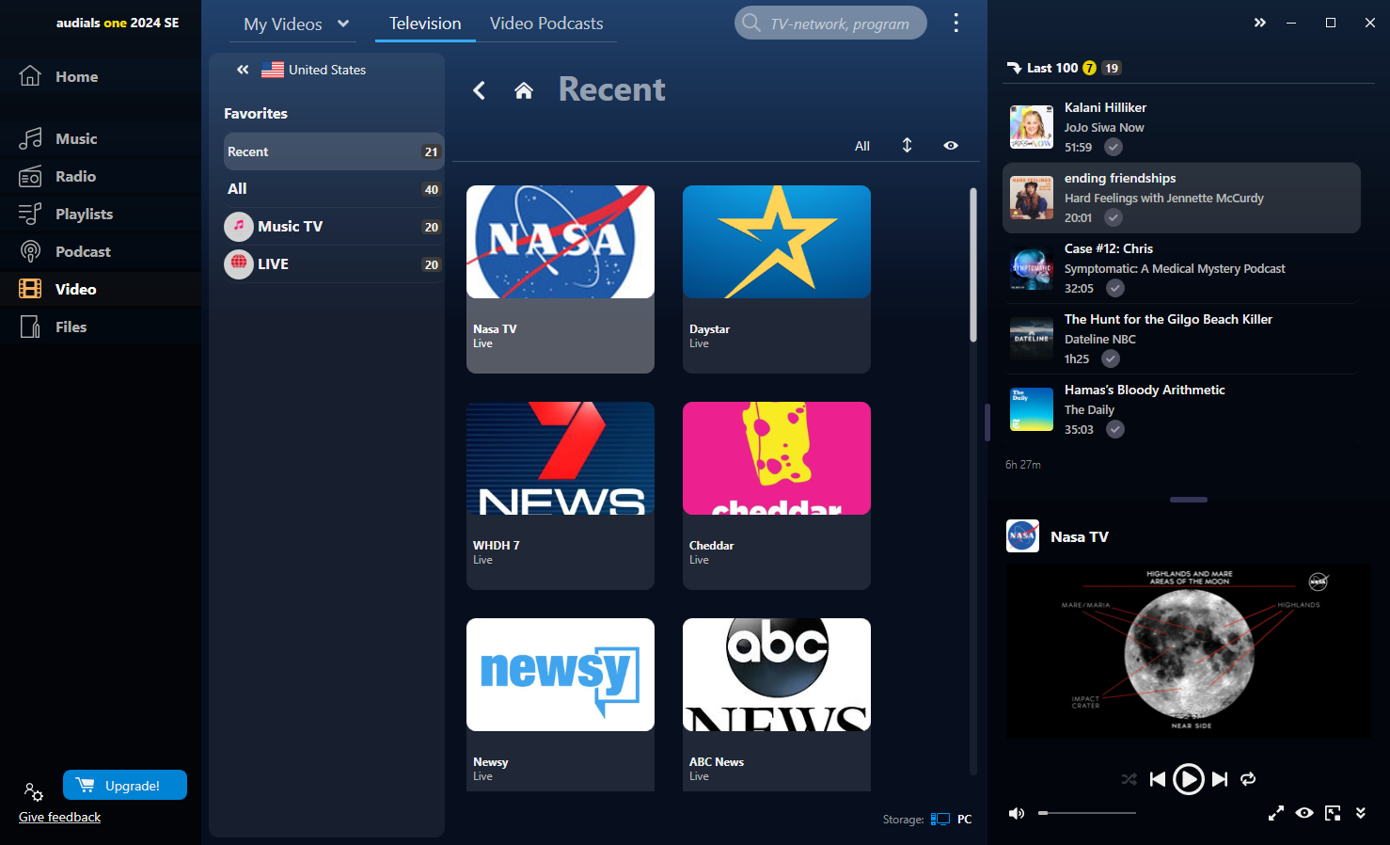Open the All filter dropdown
This screenshot has height=845, width=1390.
pyautogui.click(x=862, y=146)
